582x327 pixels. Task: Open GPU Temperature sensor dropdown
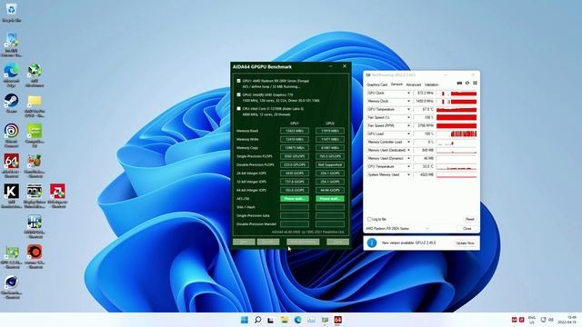click(x=408, y=109)
